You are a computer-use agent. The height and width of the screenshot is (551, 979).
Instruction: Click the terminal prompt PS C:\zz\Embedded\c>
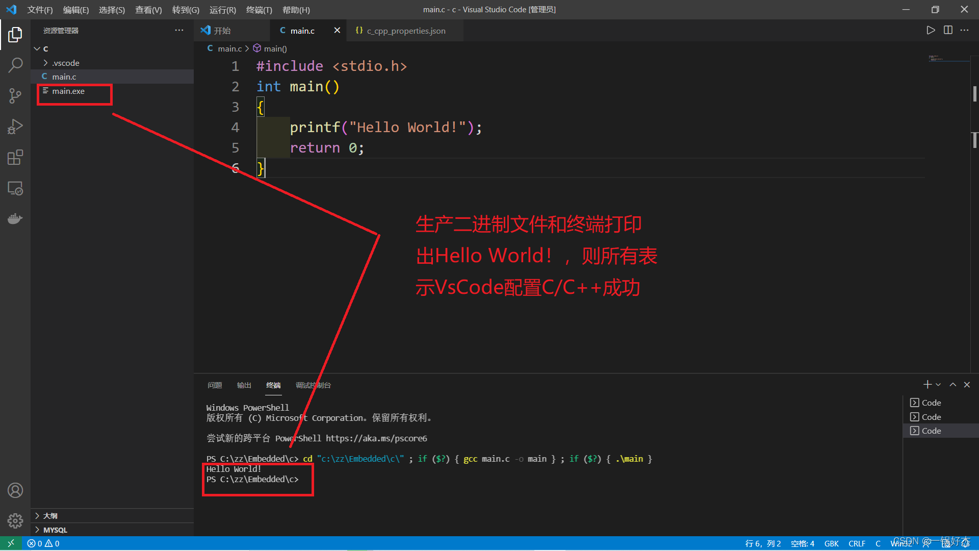[252, 479]
